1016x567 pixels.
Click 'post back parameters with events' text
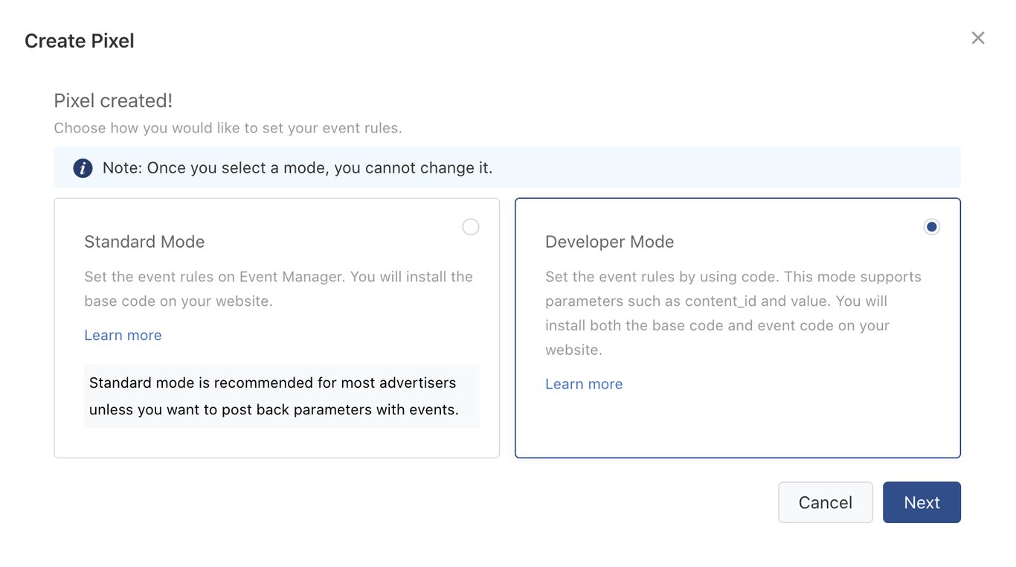[339, 410]
